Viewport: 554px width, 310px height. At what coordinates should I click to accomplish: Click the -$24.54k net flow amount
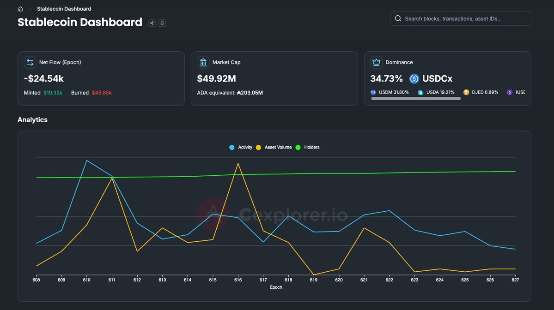44,78
